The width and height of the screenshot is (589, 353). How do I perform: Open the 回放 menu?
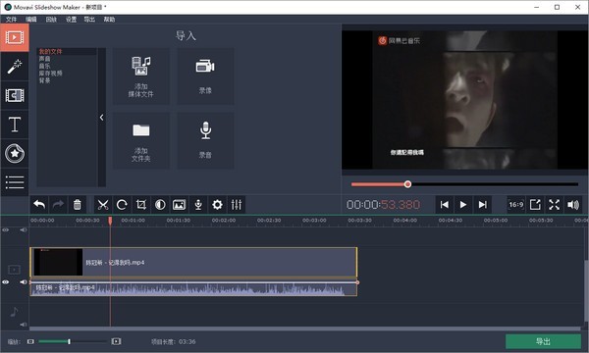click(x=51, y=20)
